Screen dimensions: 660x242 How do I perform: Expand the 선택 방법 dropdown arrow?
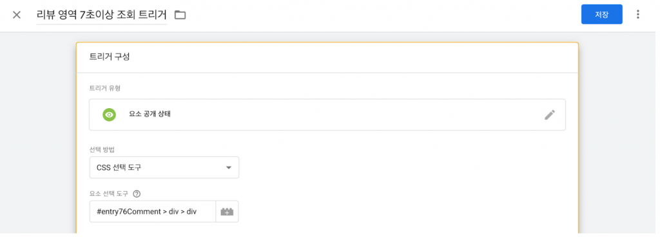[229, 167]
